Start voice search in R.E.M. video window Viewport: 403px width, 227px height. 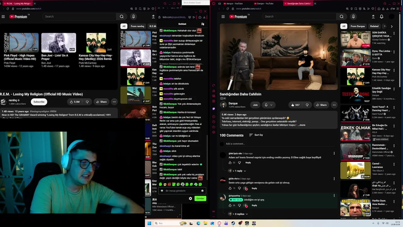point(133,17)
